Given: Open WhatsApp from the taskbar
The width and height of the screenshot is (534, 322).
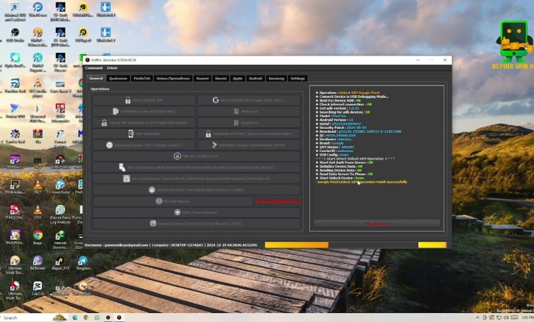Looking at the screenshot, I should tap(97, 318).
